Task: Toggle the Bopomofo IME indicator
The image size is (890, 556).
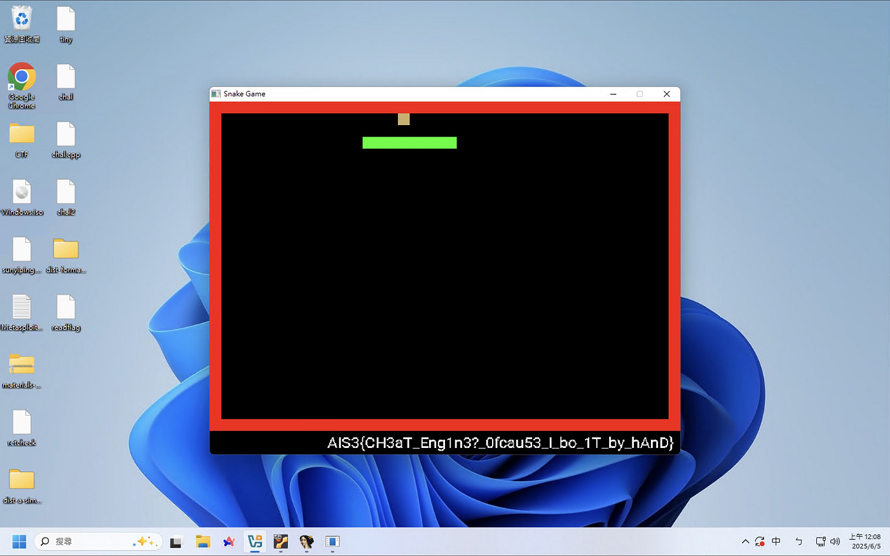Action: pyautogui.click(x=798, y=541)
